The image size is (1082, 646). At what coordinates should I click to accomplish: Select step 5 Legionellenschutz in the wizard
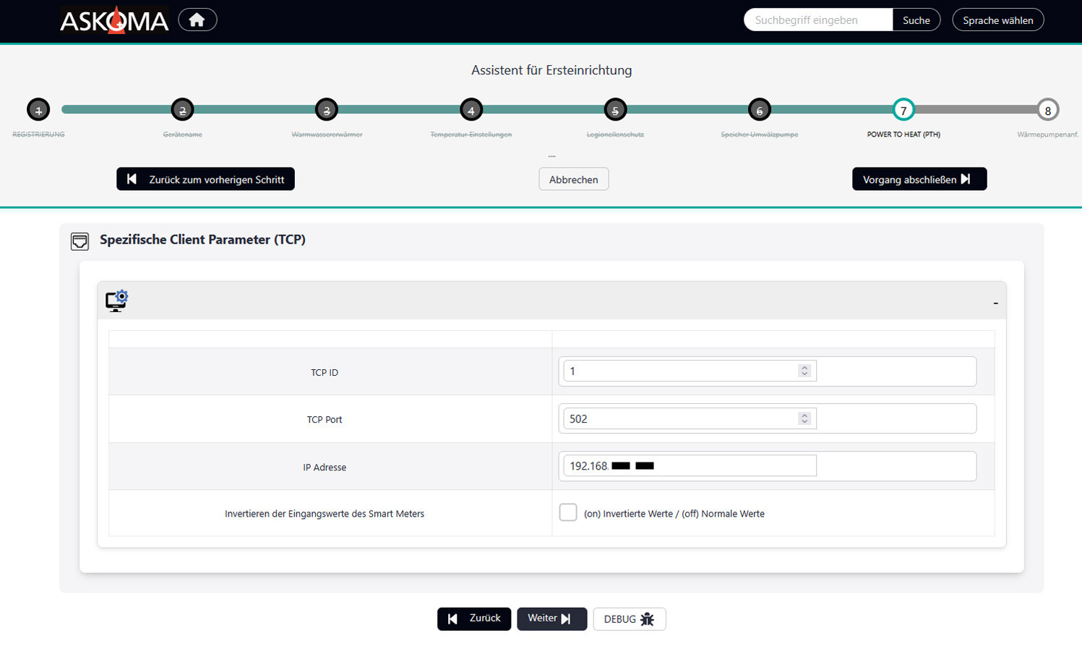click(615, 110)
